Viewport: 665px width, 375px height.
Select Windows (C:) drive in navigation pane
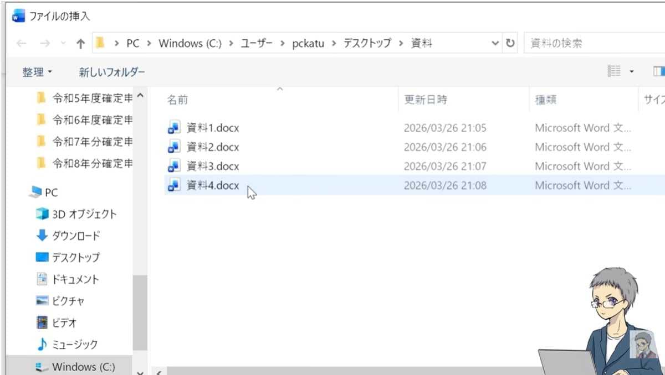(x=74, y=367)
